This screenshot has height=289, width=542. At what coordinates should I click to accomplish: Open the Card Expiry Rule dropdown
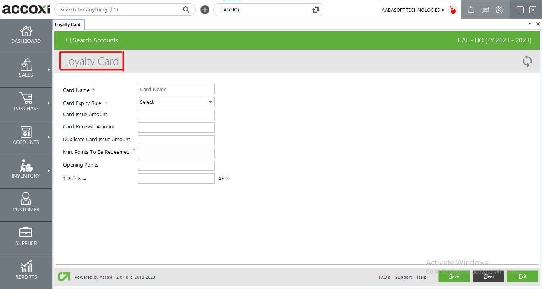point(176,102)
